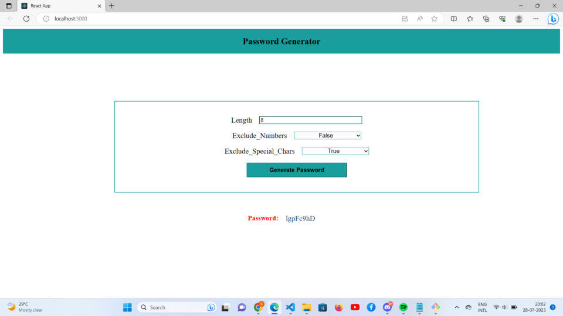Screen dimensions: 563x316
Task: Open the Edge profile avatar
Action: (519, 19)
